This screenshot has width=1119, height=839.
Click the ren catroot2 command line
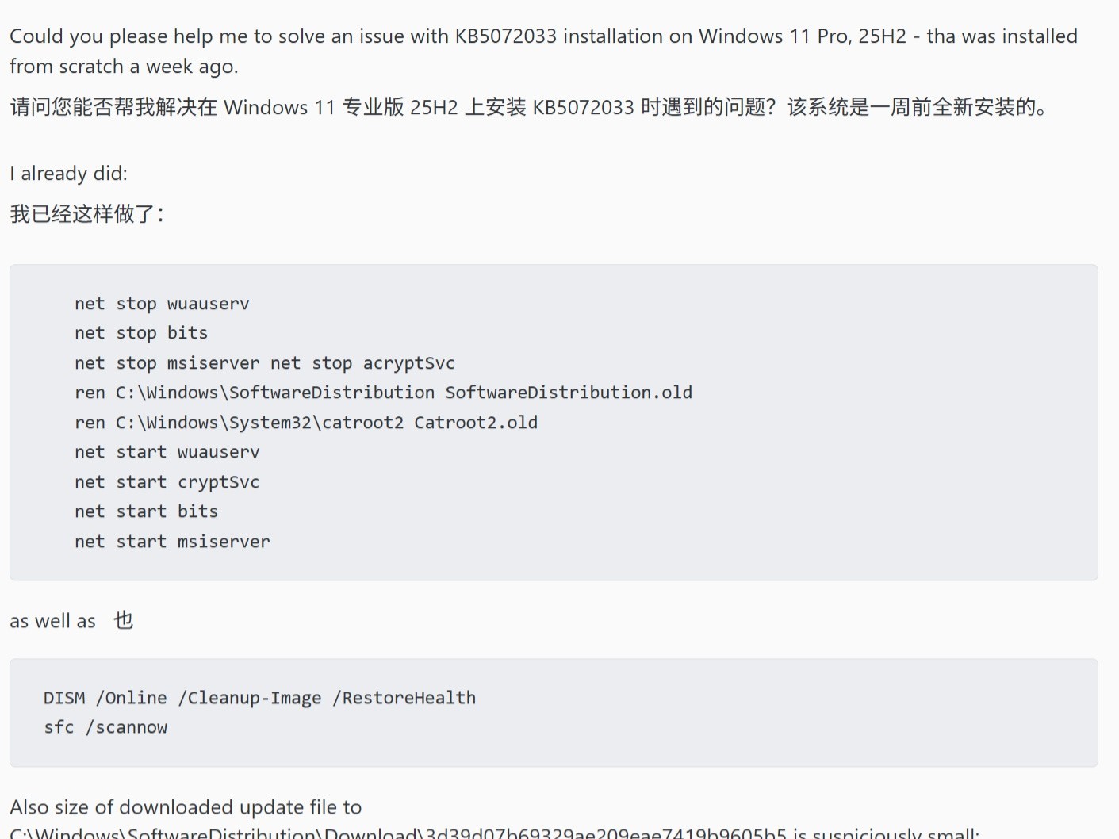pos(305,423)
